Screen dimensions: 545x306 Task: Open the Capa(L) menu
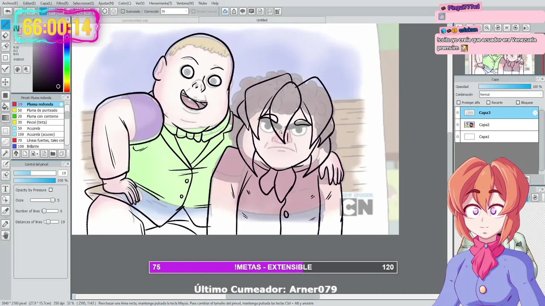(46, 3)
